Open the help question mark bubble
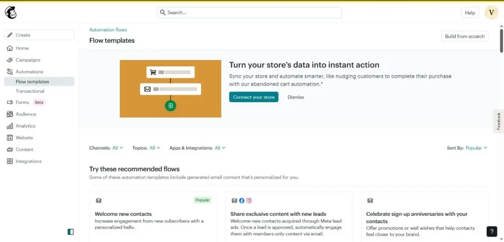Viewport: 504px width, 242px height. [x=491, y=232]
